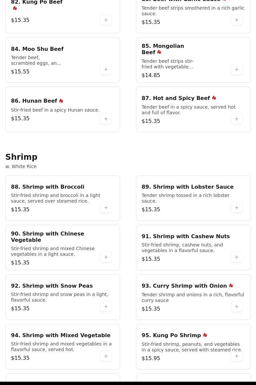Viewport: 256px width, 385px height.
Task: Open 93. Curry Shrimp with Onion title
Action: pyautogui.click(x=184, y=286)
